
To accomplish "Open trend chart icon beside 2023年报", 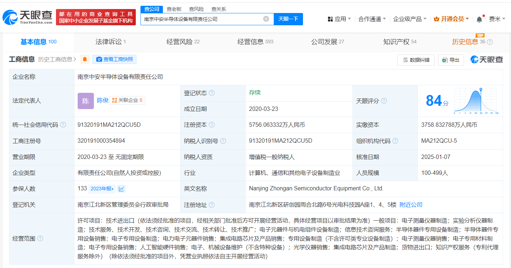I will point(121,189).
